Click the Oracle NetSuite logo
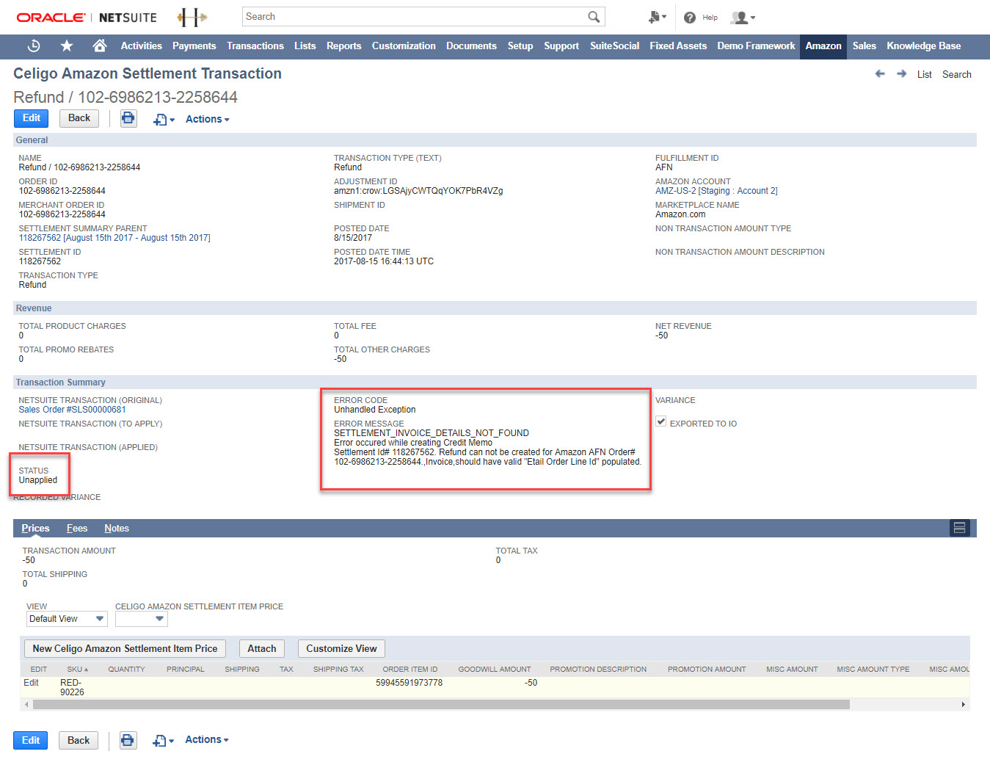This screenshot has width=990, height=765. [x=87, y=17]
